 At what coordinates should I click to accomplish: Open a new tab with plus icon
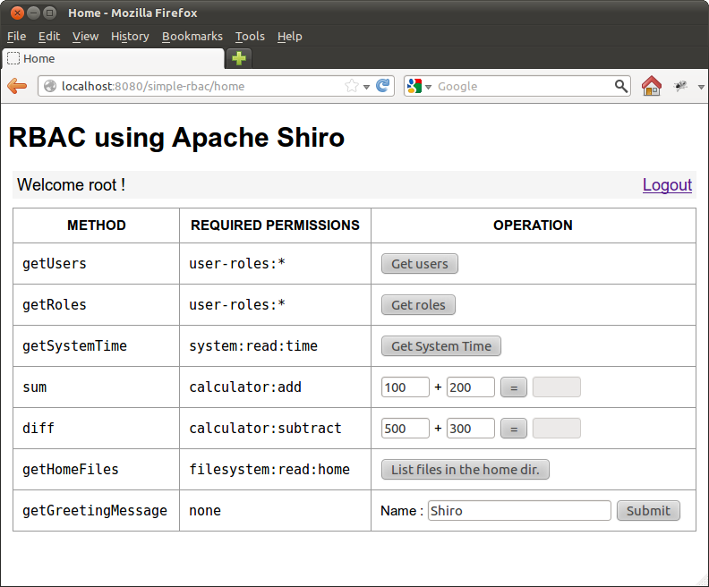238,59
